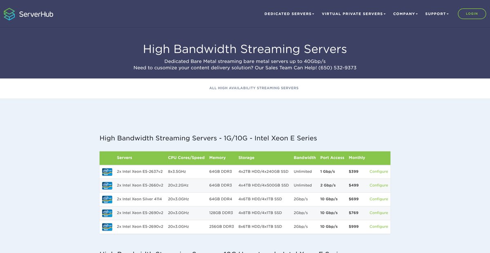Click the CPU Cores/Speed column header

coord(186,158)
